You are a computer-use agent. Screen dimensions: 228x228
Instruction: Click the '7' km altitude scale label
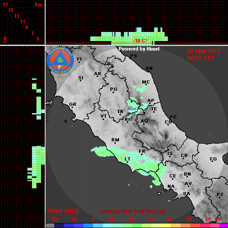(x=32, y=33)
